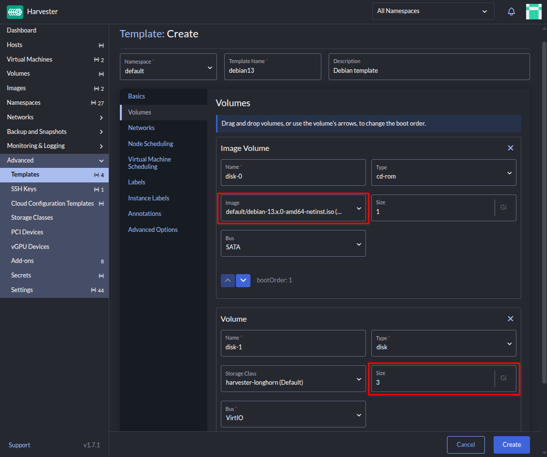Expand Backup and Snapshots section
547x457 pixels.
pos(101,132)
